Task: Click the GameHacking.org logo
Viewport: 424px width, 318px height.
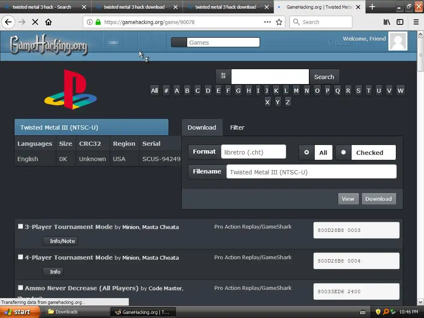Action: tap(49, 45)
